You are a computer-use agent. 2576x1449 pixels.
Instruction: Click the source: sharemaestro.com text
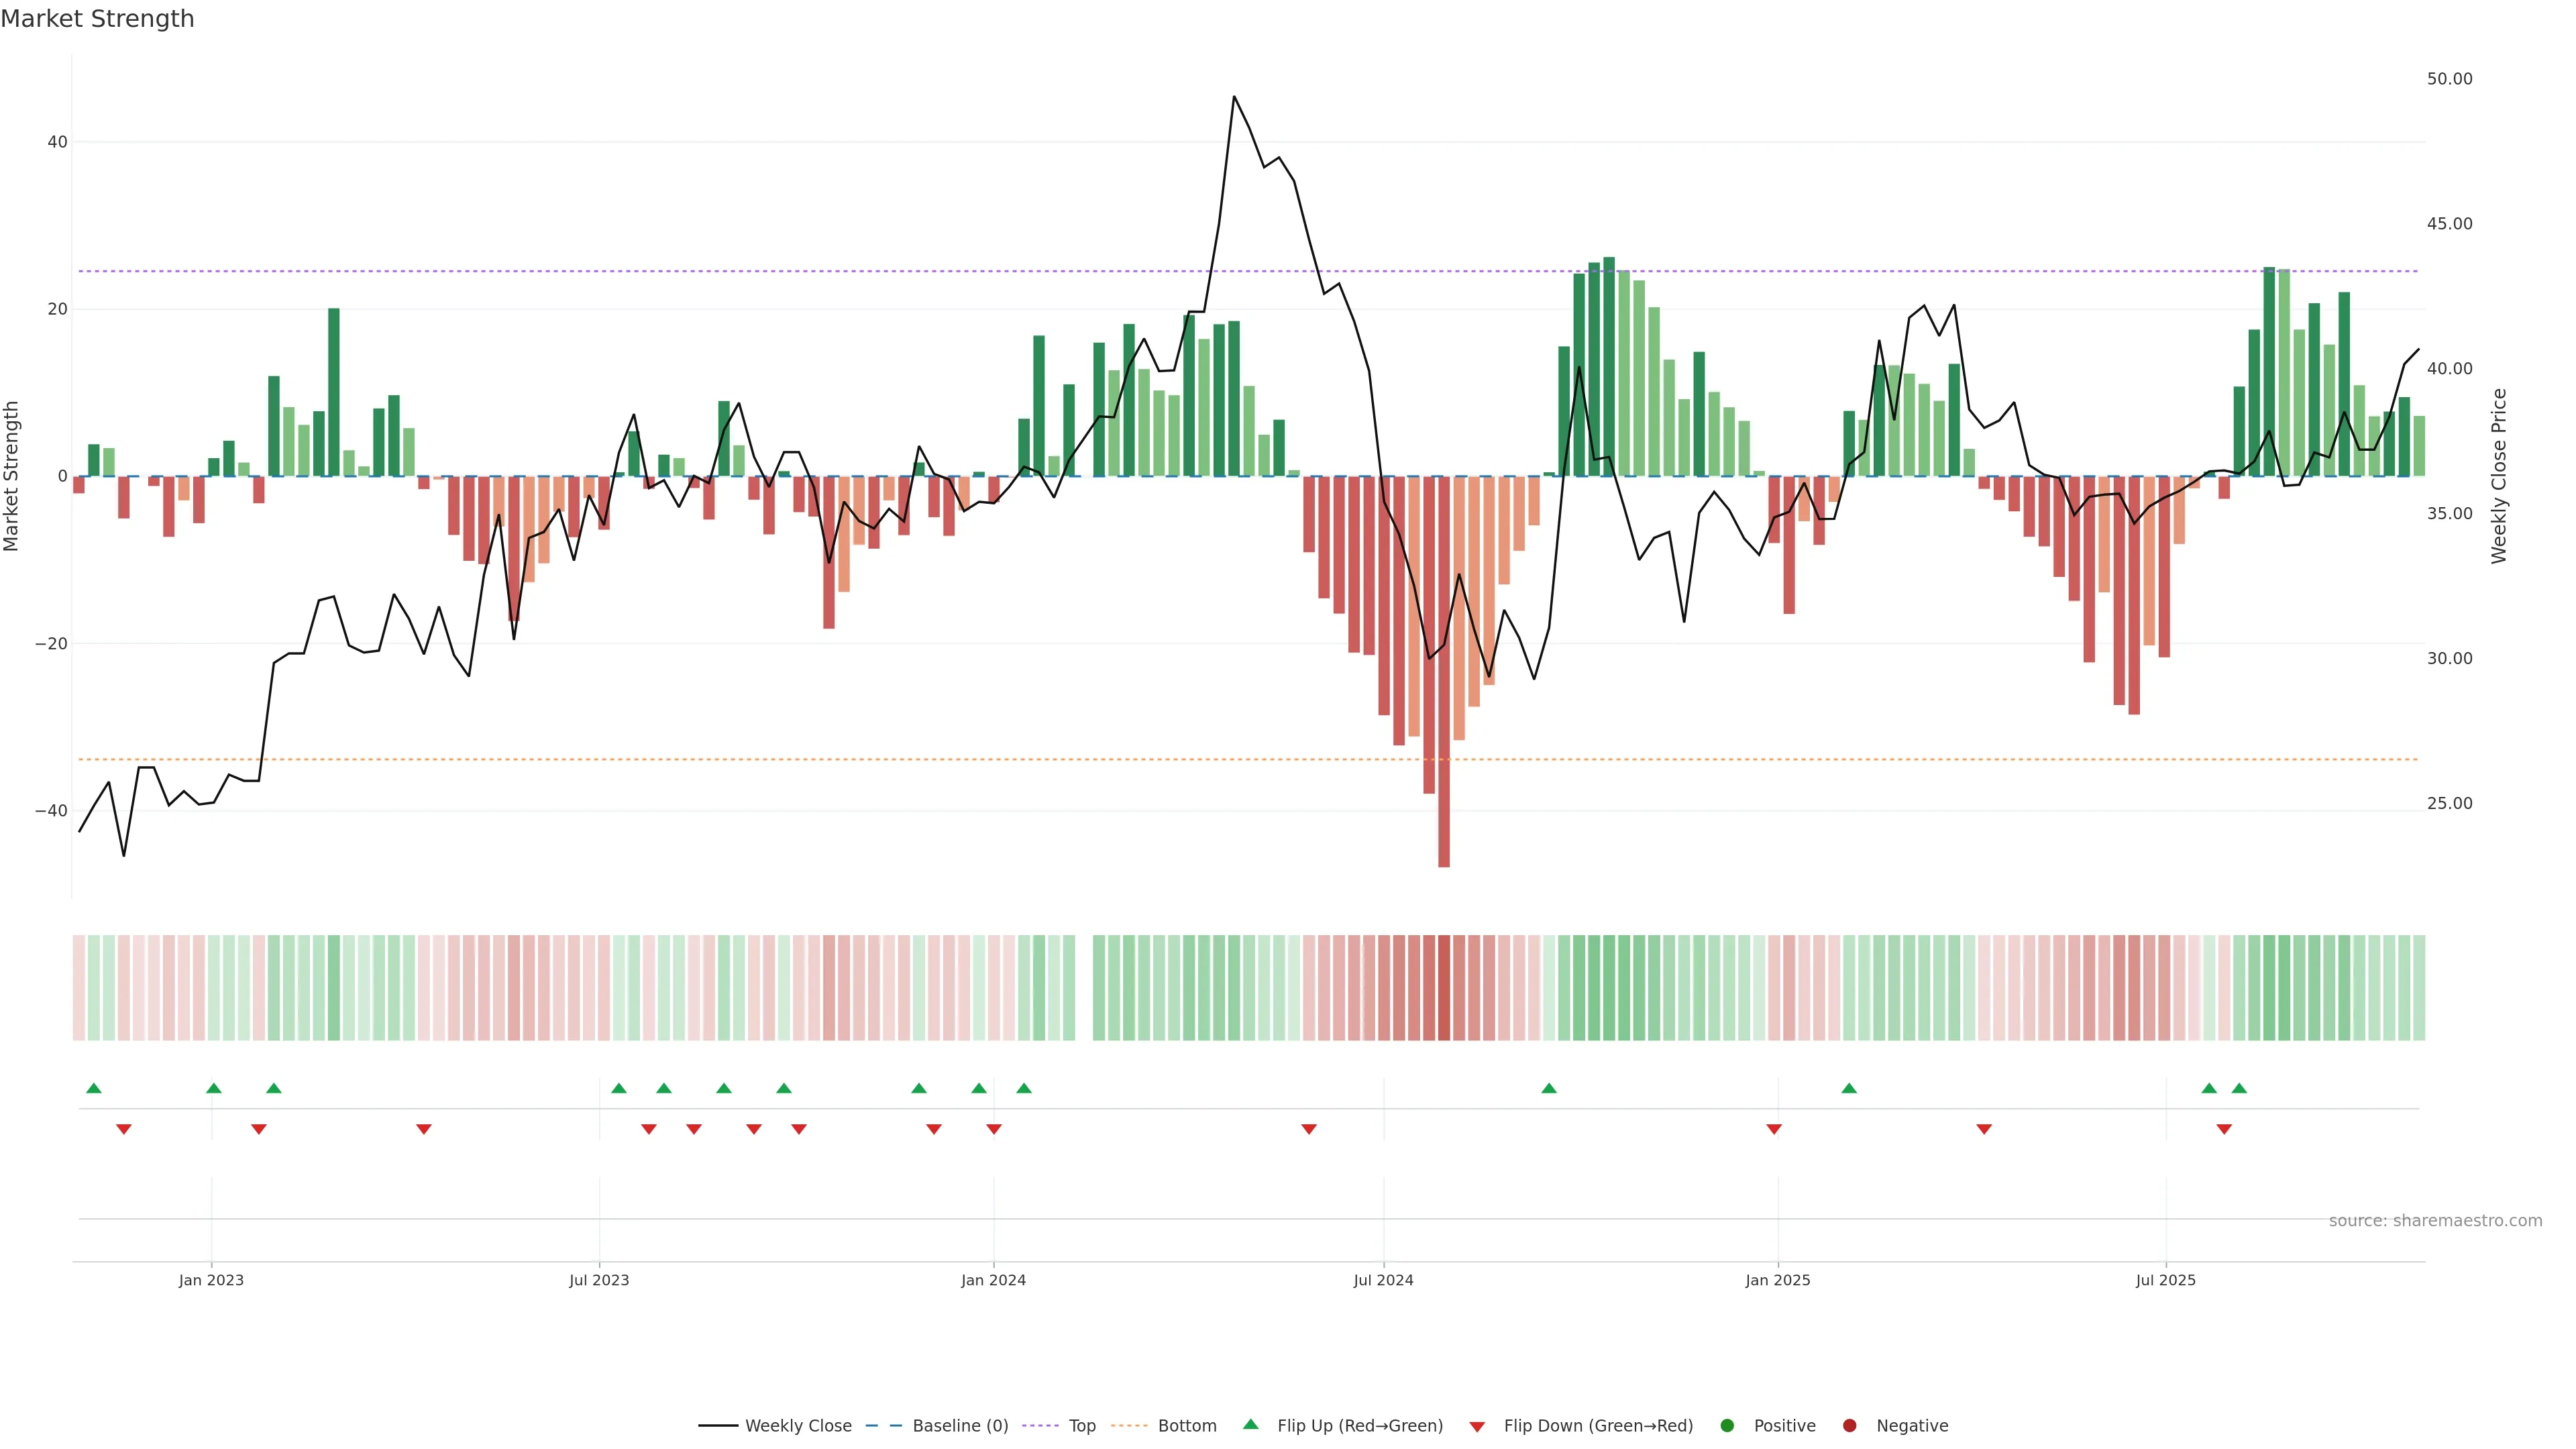pyautogui.click(x=2435, y=1221)
